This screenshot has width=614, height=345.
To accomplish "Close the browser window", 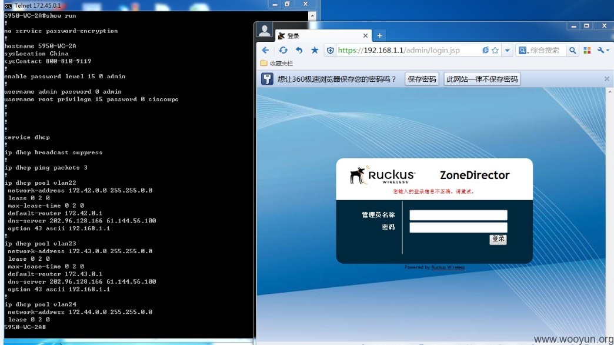I will coord(604,26).
